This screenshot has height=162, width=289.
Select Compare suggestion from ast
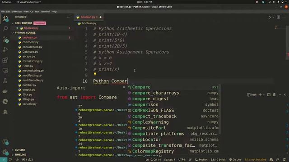click(173, 87)
